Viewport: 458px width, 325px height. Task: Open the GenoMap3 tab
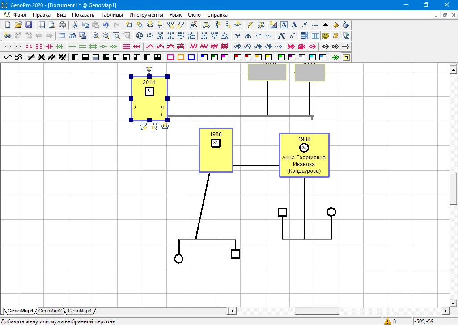80,311
